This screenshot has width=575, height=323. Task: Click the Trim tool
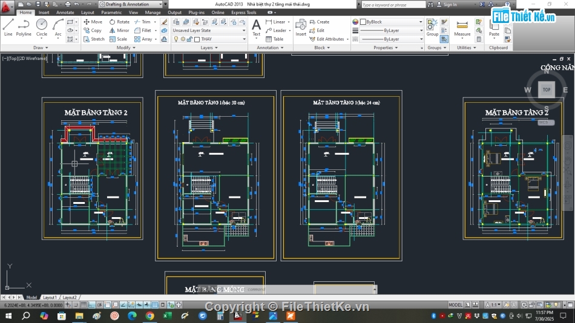pyautogui.click(x=143, y=22)
